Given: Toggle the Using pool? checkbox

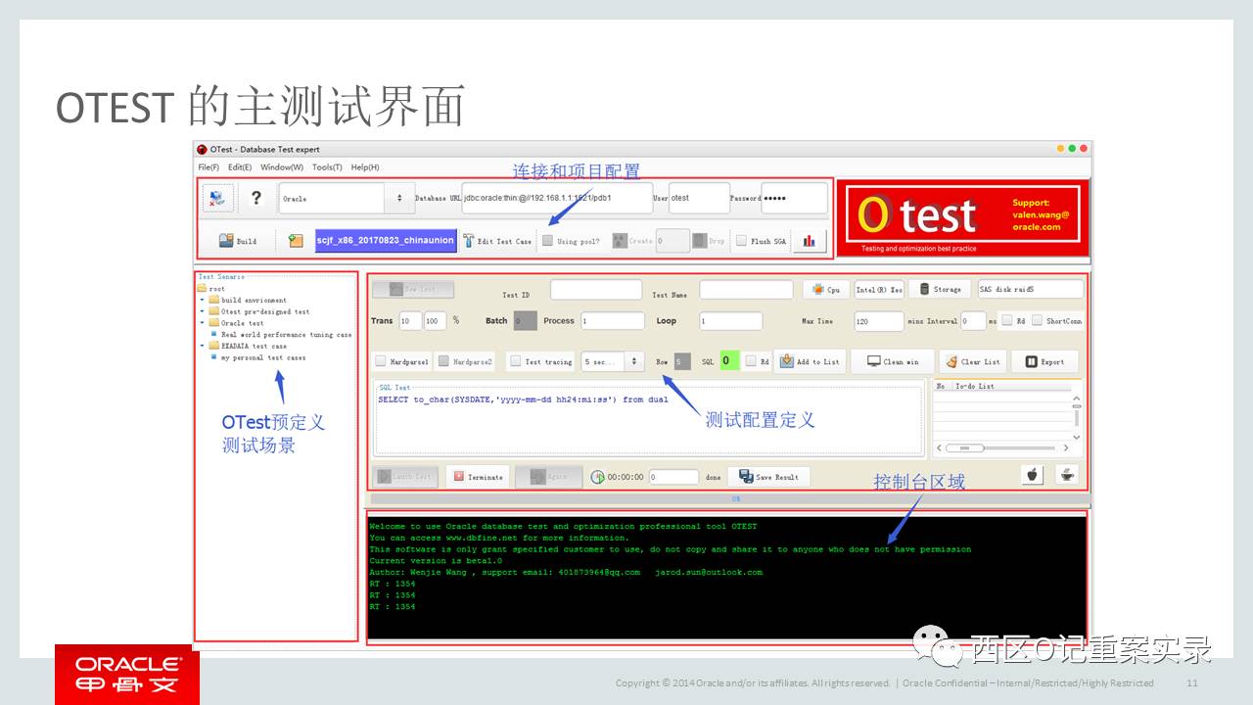Looking at the screenshot, I should (548, 241).
